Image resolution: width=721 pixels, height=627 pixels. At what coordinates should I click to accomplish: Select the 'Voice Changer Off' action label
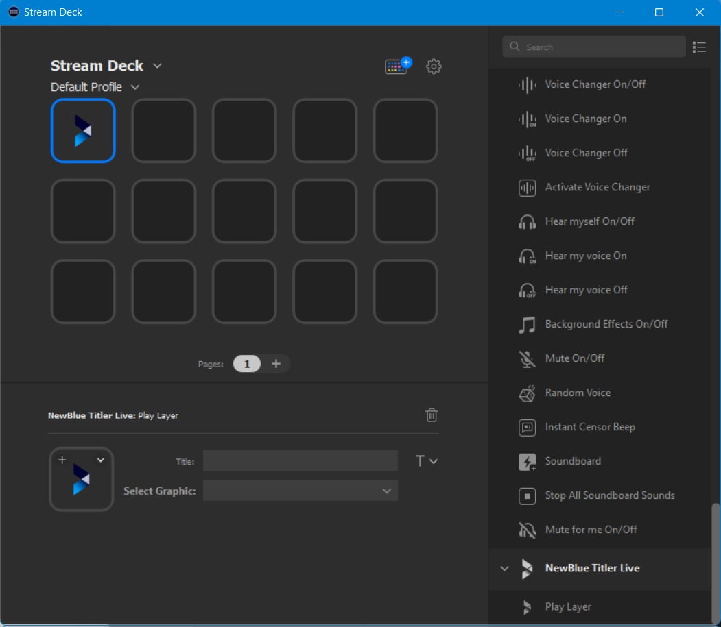pyautogui.click(x=586, y=153)
